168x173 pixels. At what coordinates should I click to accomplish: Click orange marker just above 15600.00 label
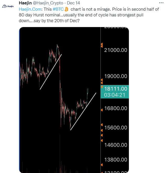click(102, 125)
